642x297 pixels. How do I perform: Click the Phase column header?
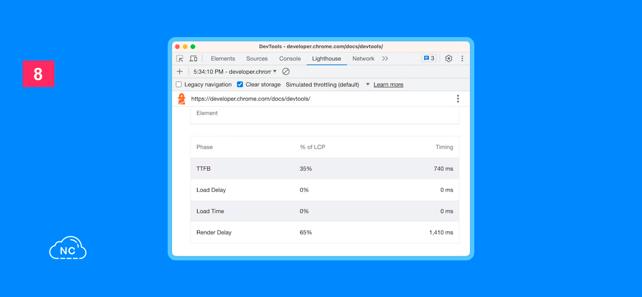click(205, 147)
